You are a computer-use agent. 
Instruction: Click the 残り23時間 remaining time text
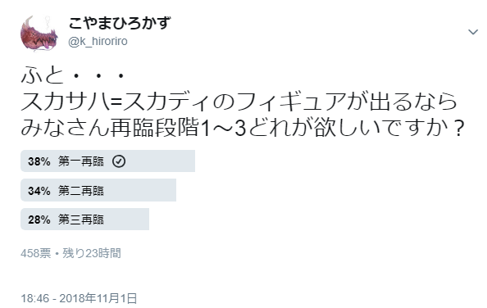tap(92, 253)
